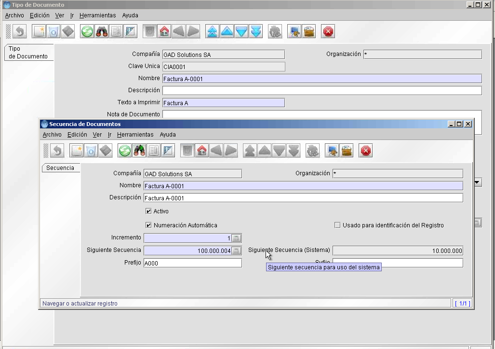Click the save diamond icon in Secuencia de Documentos
This screenshot has height=349, width=495.
(106, 151)
